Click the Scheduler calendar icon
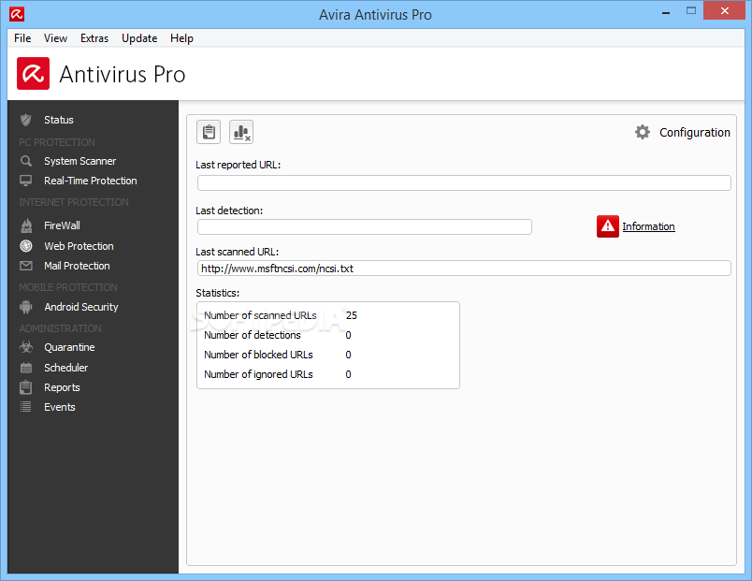 pos(26,368)
